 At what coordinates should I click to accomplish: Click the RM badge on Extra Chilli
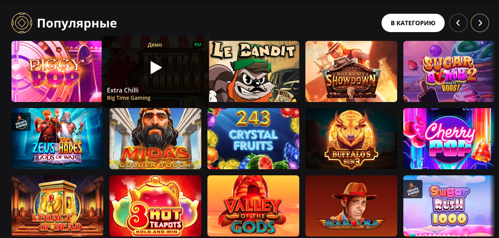[198, 45]
